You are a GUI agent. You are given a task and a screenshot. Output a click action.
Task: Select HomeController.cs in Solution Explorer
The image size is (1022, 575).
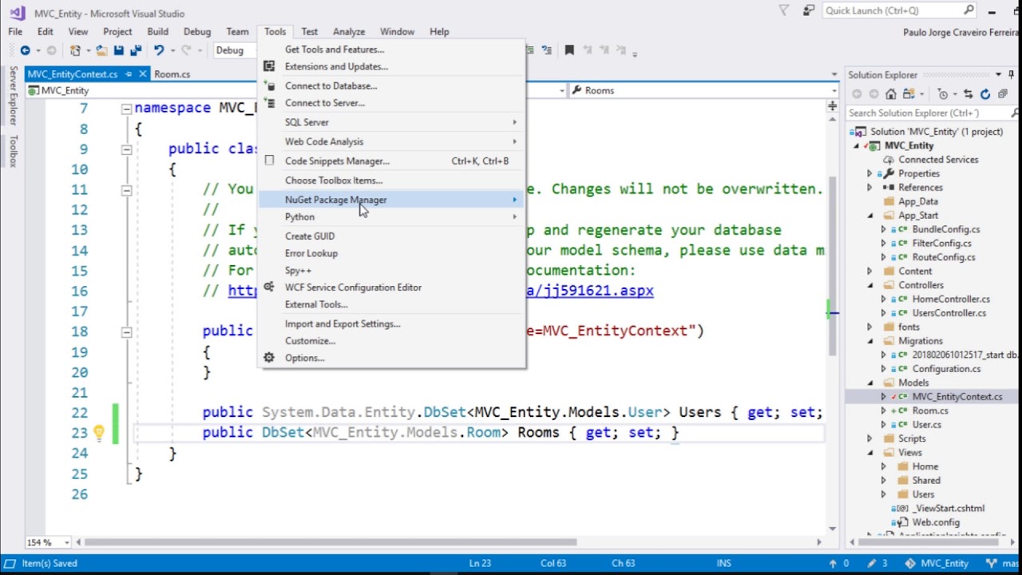(x=950, y=299)
